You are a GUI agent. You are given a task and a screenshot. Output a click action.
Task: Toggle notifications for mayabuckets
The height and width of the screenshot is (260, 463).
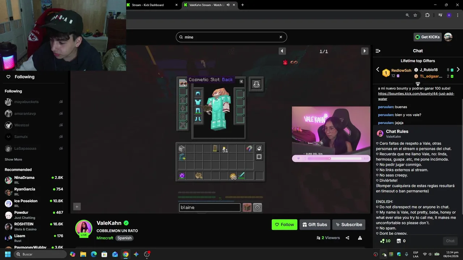point(61,102)
